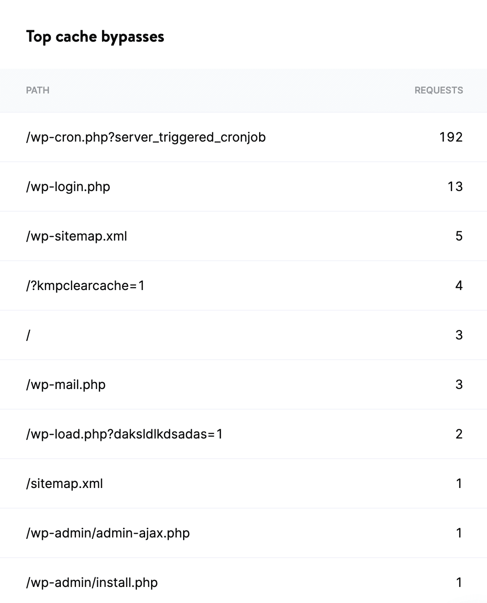Click the Top cache bypasses heading
Viewport: 487px width, 603px height.
(95, 37)
